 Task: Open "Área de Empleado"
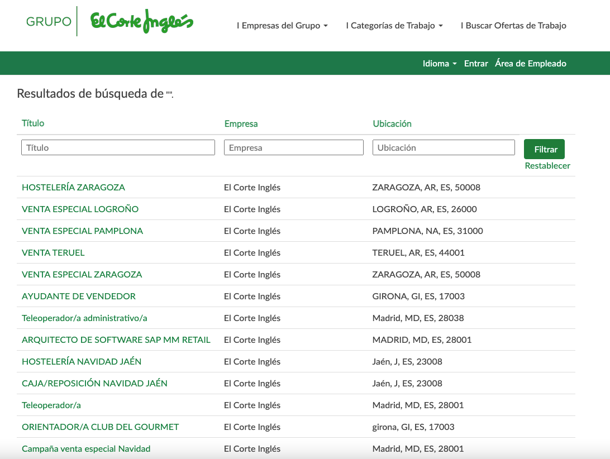click(530, 63)
